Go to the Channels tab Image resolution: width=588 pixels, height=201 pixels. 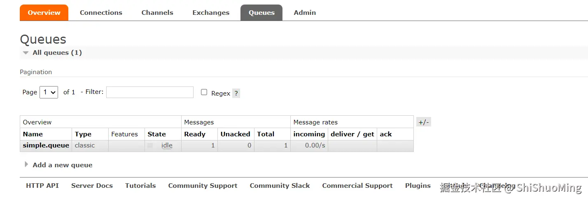click(x=157, y=12)
